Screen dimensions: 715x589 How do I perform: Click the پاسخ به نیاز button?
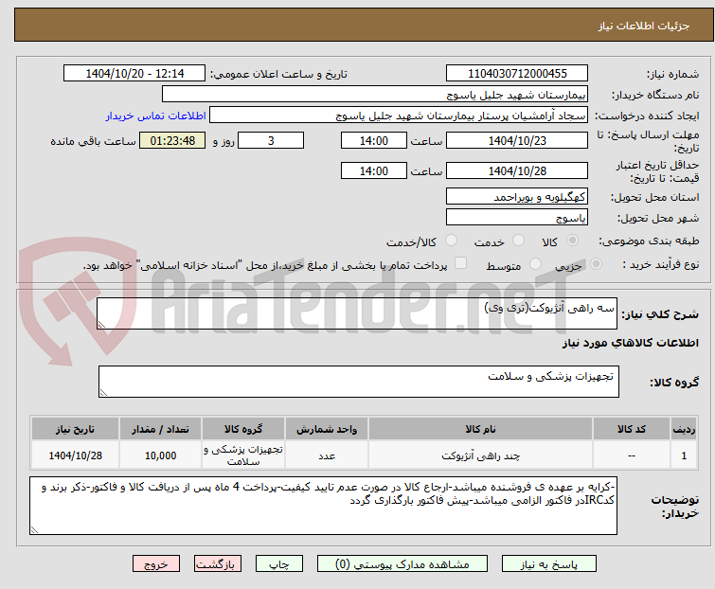549,564
